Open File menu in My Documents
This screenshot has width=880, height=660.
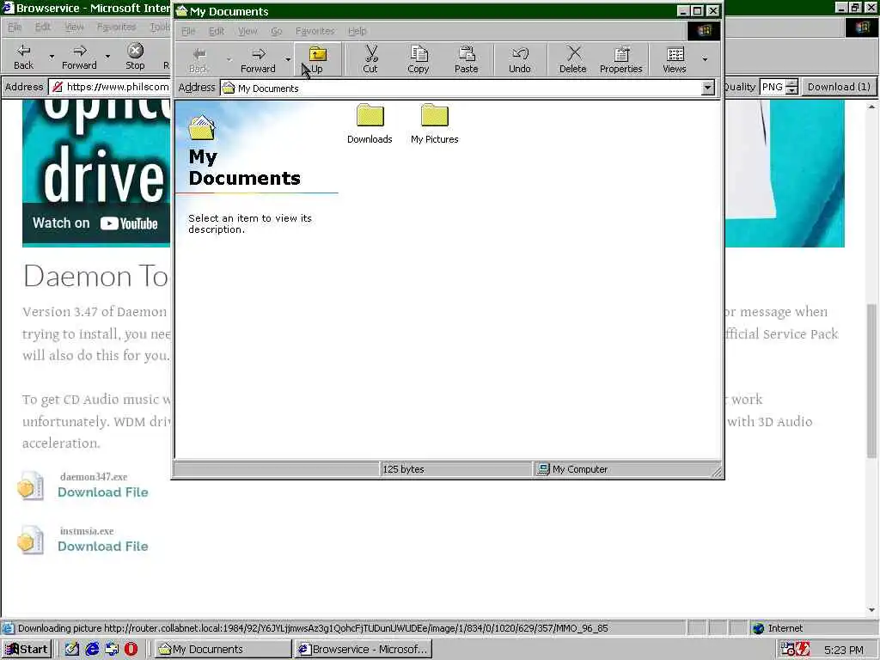(188, 31)
